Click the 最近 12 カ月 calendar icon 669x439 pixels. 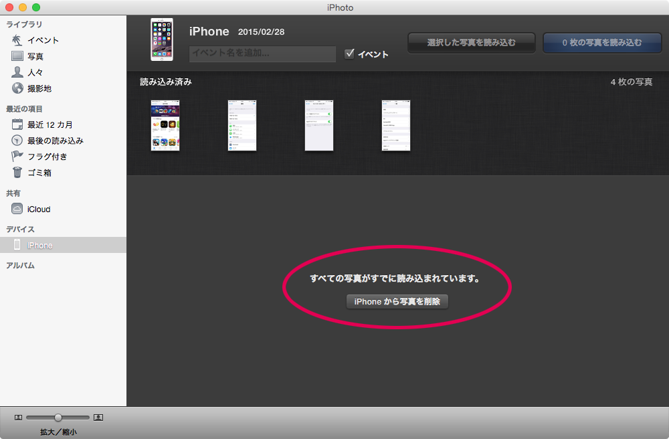pyautogui.click(x=17, y=124)
